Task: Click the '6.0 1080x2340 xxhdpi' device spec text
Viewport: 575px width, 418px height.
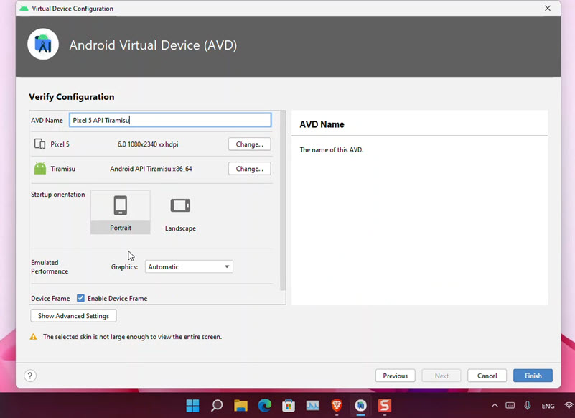Action: click(148, 144)
